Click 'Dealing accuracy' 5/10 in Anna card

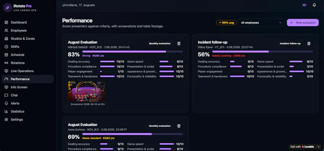(96, 144)
